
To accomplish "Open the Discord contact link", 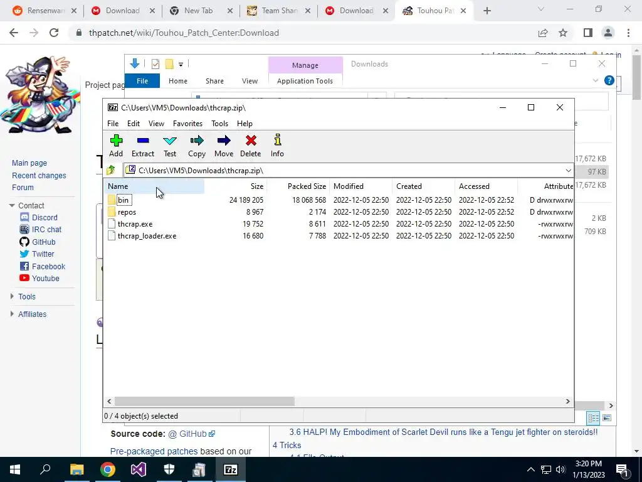I will point(45,218).
